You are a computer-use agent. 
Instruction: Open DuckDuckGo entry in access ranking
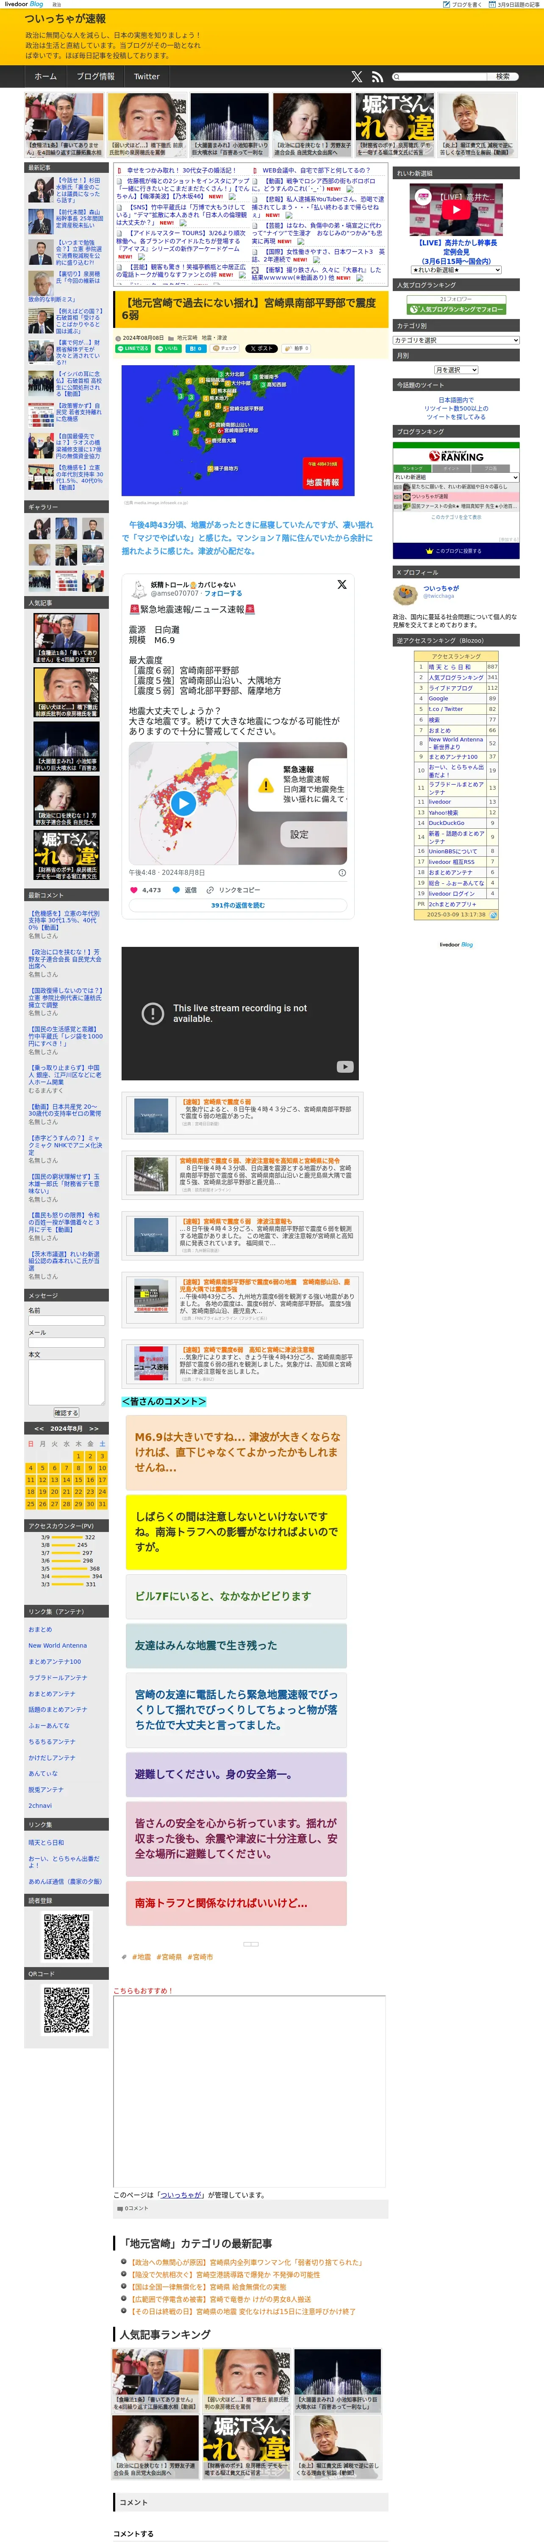446,823
